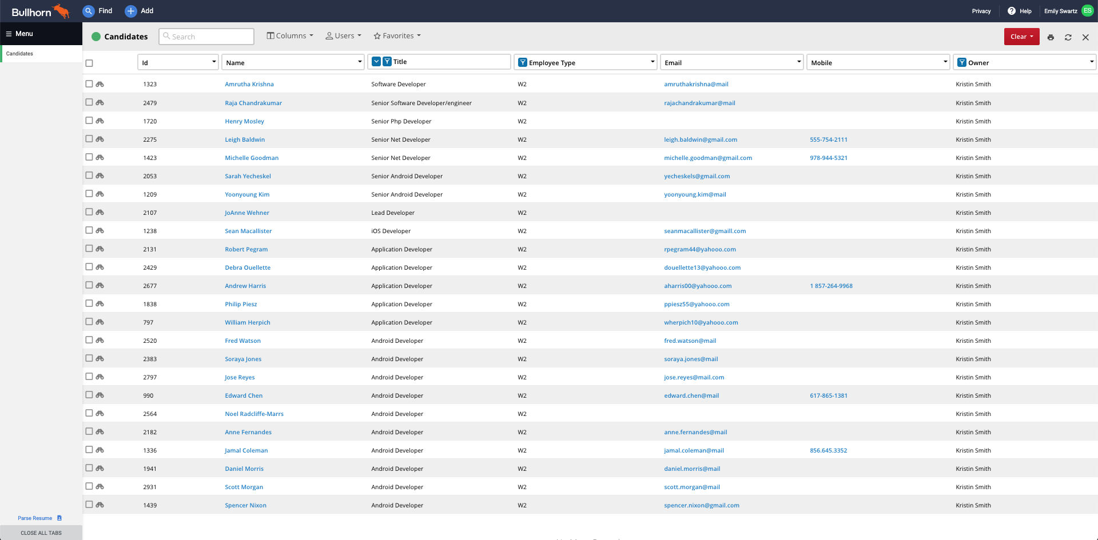This screenshot has width=1098, height=540.
Task: Click the binoculars preview icon for Amrutha Krishna
Action: click(100, 84)
